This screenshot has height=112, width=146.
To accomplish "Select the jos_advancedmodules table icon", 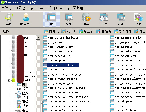I will pos(45,38).
